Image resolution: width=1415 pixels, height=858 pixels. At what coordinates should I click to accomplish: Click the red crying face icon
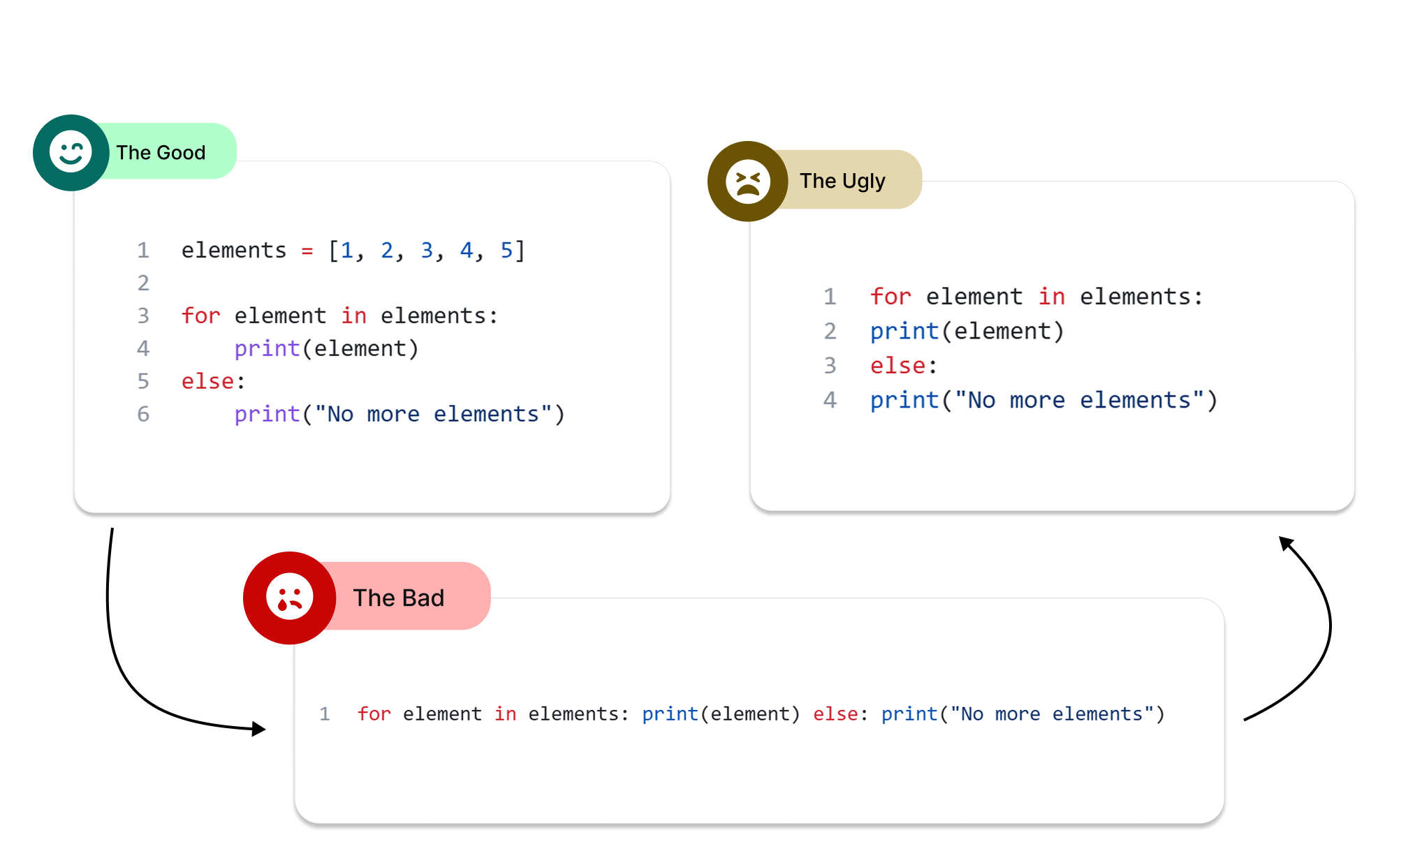pyautogui.click(x=289, y=598)
